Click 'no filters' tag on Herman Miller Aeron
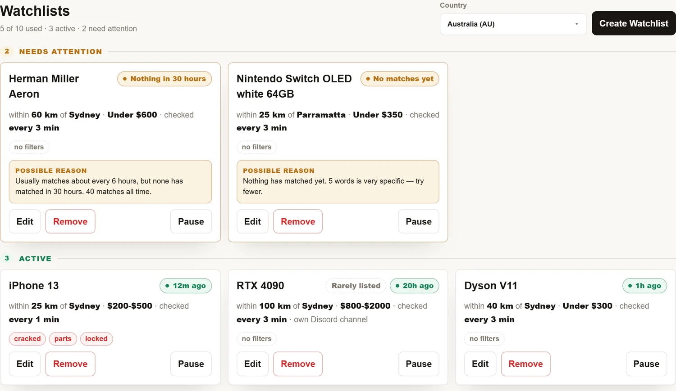The image size is (676, 391). pos(29,147)
